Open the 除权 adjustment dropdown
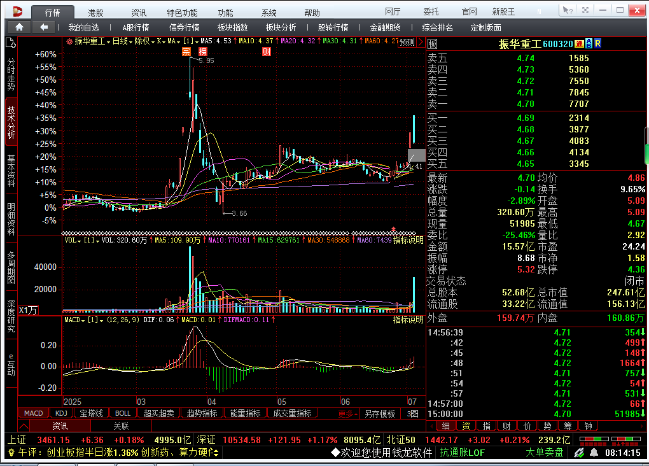The height and width of the screenshot is (466, 649). tap(144, 41)
